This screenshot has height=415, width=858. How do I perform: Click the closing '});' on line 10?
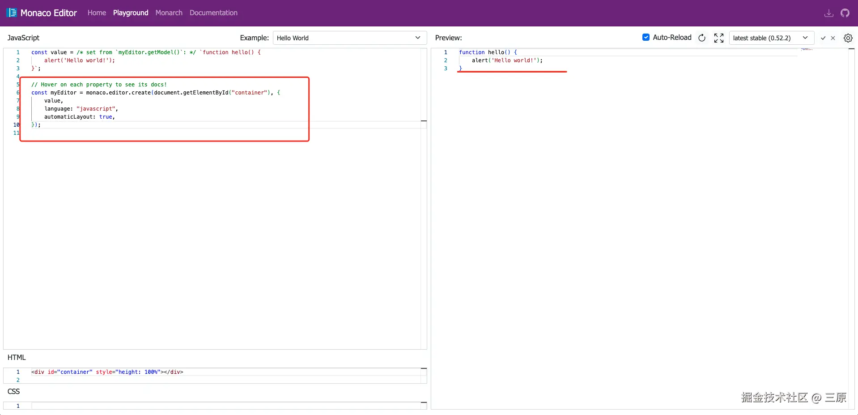coord(36,125)
